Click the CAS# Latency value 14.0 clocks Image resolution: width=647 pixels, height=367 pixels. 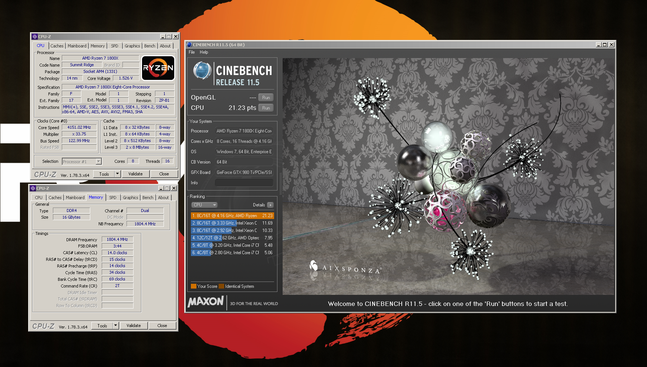[x=117, y=253]
